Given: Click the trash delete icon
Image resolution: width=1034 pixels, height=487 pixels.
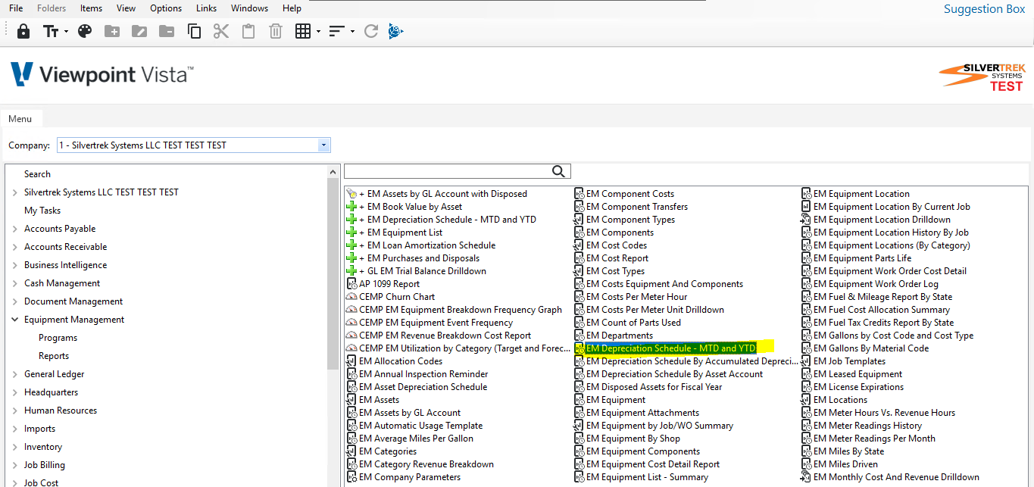Looking at the screenshot, I should 276,31.
